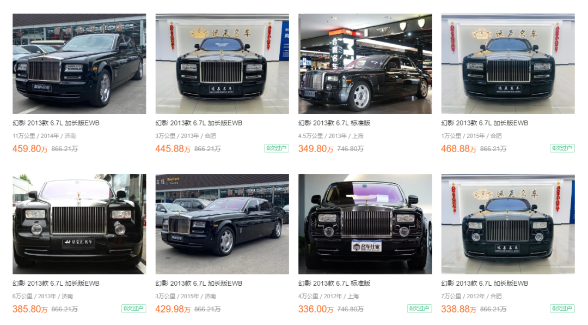This screenshot has width=588, height=325.
Task: Open the car photo priced at 445.88万
Action: (222, 64)
